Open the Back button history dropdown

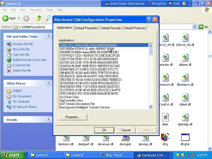point(19,18)
